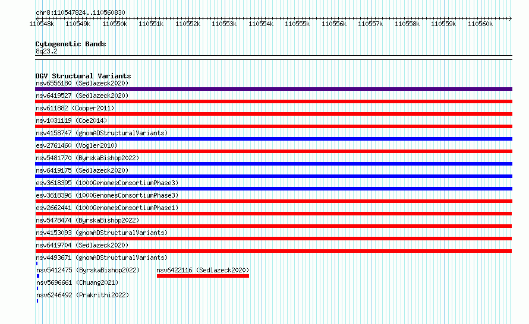Open nsv5478474 (ByrskaBishop2022) variant
The image size is (529, 324).
point(87,220)
